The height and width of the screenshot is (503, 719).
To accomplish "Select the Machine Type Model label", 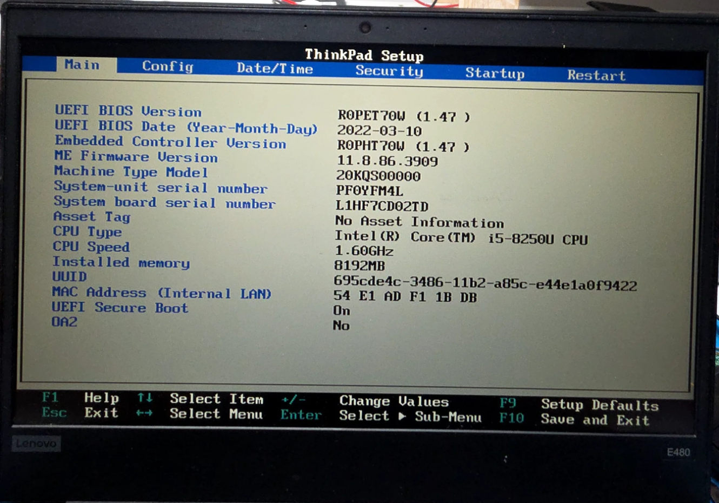I will coord(131,172).
